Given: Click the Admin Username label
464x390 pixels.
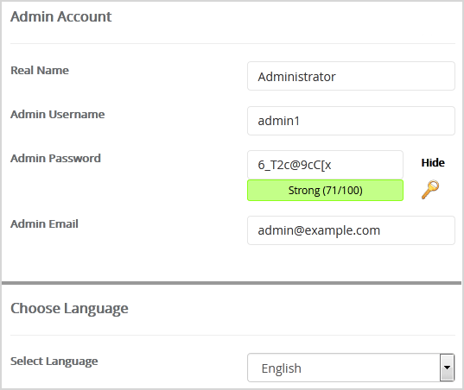Looking at the screenshot, I should [58, 115].
